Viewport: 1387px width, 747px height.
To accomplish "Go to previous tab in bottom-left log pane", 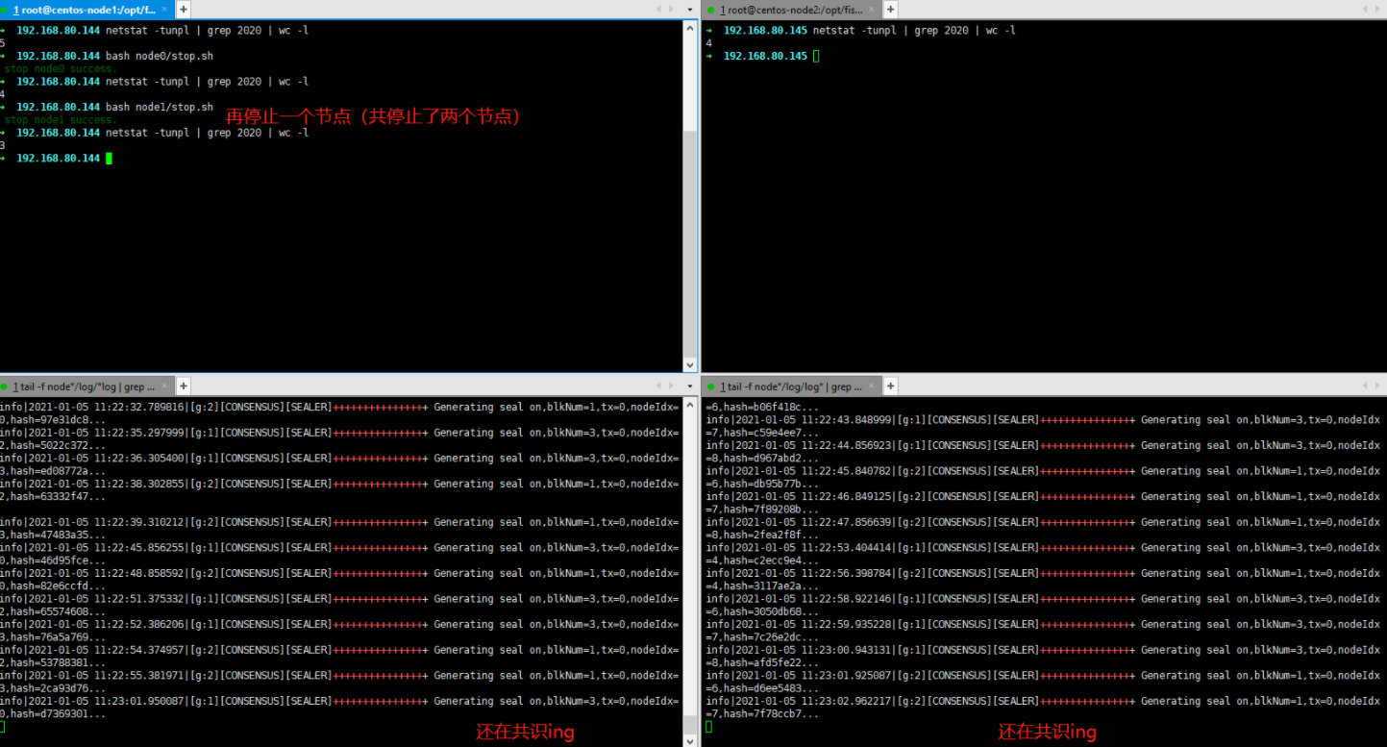I will point(658,386).
